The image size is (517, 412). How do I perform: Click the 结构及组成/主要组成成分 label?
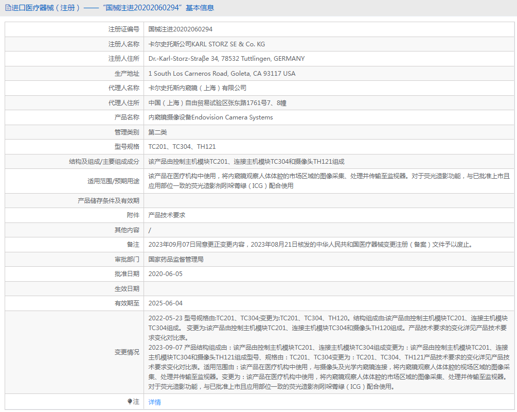(104, 162)
